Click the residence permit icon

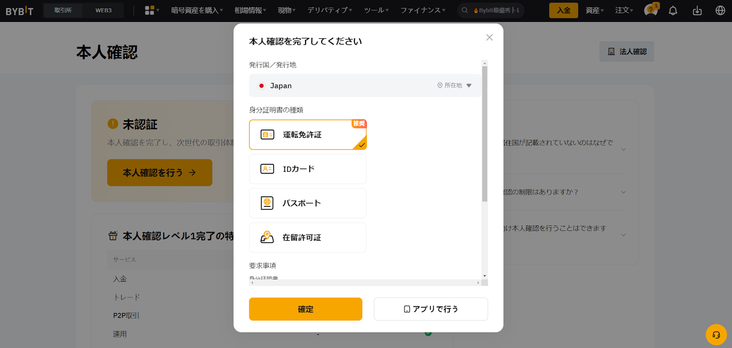coord(267,237)
